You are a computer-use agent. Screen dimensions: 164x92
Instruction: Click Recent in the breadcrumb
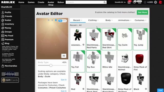click(73, 25)
